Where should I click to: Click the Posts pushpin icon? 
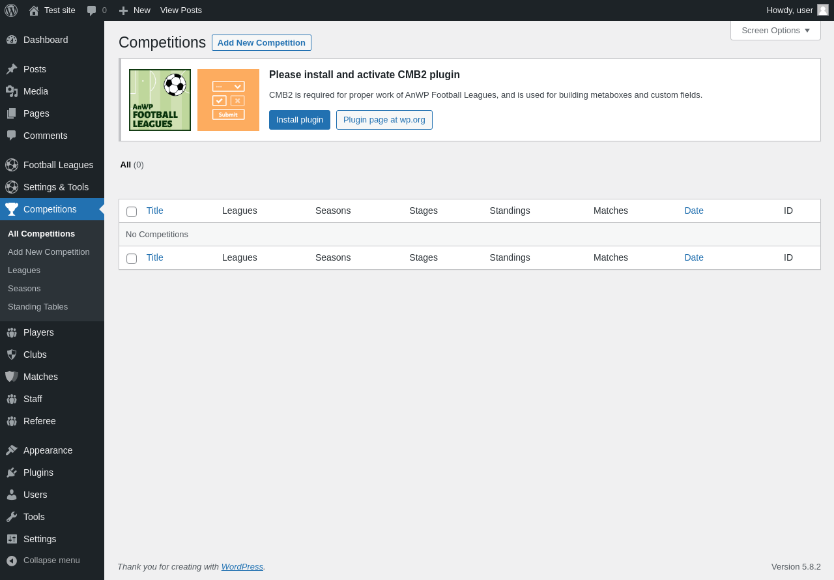(x=12, y=69)
